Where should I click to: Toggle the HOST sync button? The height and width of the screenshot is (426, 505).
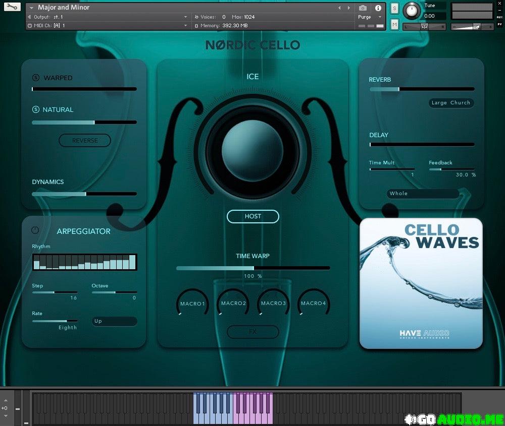[x=253, y=216]
